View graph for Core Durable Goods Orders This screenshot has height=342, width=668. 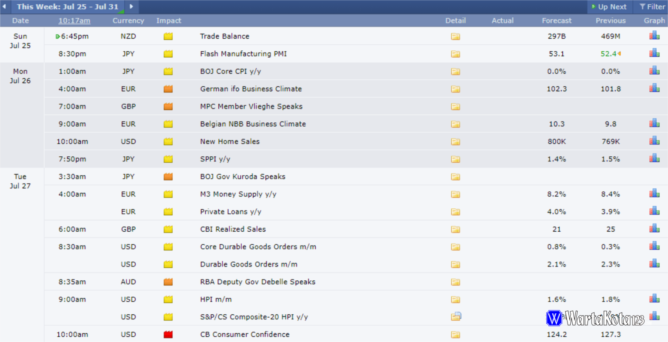pyautogui.click(x=654, y=246)
